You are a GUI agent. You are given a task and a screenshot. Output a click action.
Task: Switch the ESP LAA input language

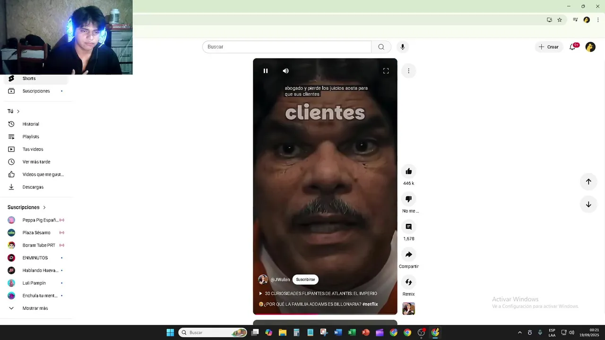(552, 332)
